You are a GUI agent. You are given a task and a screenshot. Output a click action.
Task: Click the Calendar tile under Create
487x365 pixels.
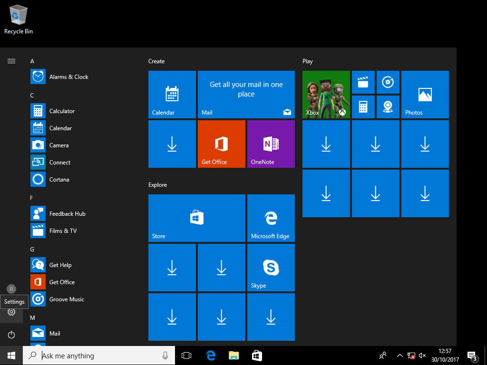tap(172, 95)
